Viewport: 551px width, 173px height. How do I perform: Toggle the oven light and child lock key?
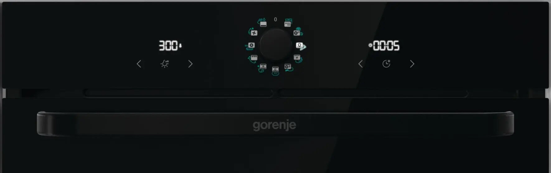[x=165, y=64]
